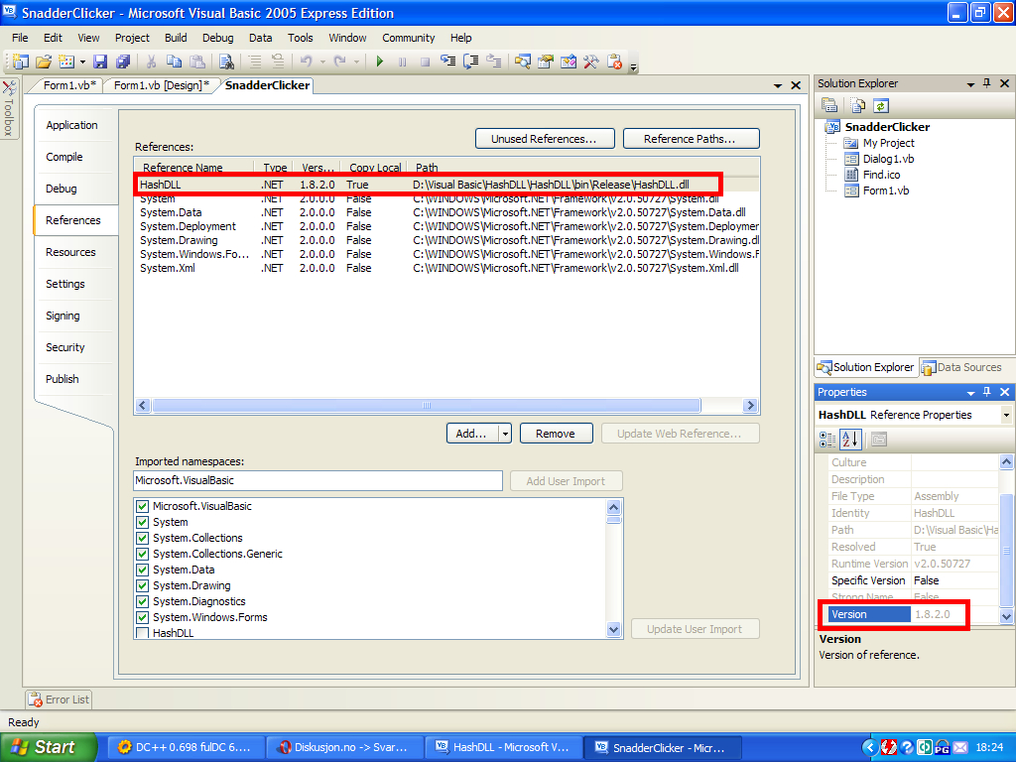Switch Properties grid to Categorized view
Image resolution: width=1016 pixels, height=762 pixels.
pos(827,440)
